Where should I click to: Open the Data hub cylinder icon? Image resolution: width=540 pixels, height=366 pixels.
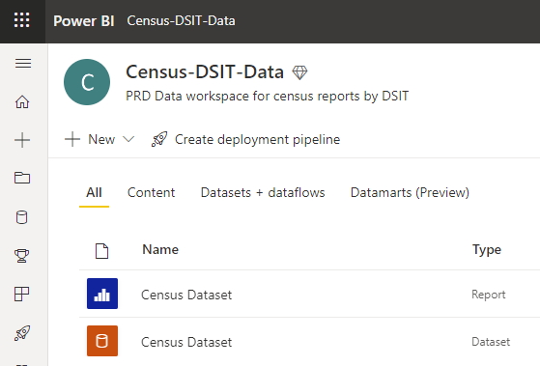pyautogui.click(x=22, y=217)
